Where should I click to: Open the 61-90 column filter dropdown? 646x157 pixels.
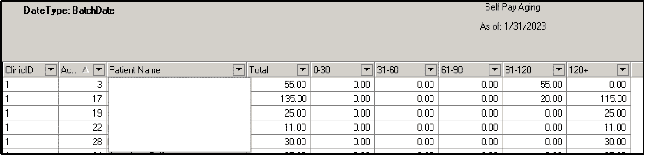(x=495, y=70)
